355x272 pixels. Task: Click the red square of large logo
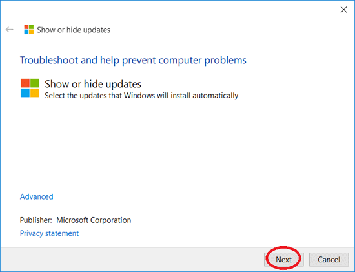point(25,83)
